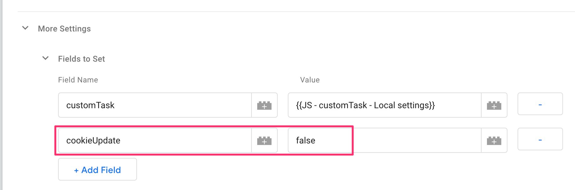Click the Value column label

[310, 80]
